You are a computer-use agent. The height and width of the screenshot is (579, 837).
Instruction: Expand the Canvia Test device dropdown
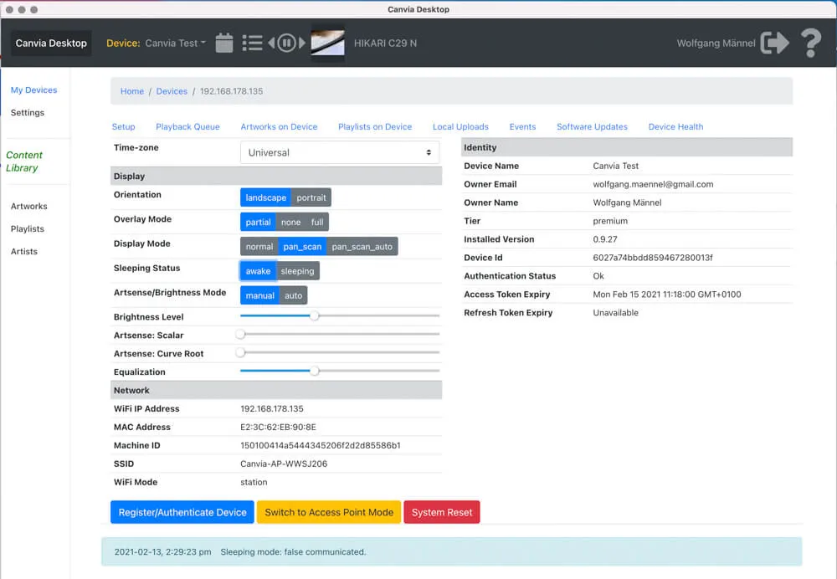175,44
